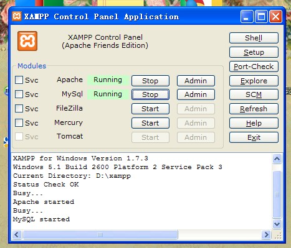The width and height of the screenshot is (291, 248).
Task: Click the horizontal scroll-right arrow
Action: coord(266,235)
